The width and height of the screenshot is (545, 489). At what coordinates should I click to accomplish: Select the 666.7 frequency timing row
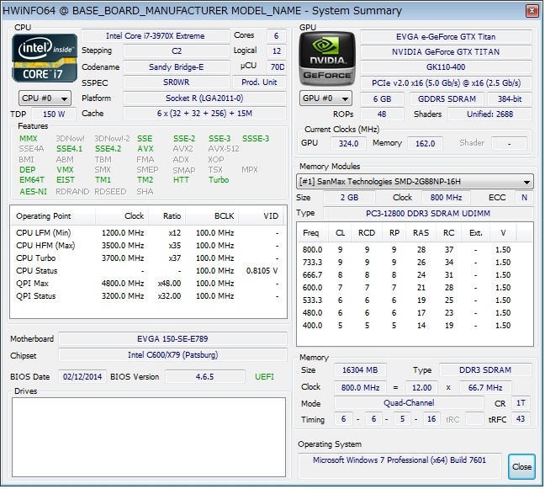415,275
